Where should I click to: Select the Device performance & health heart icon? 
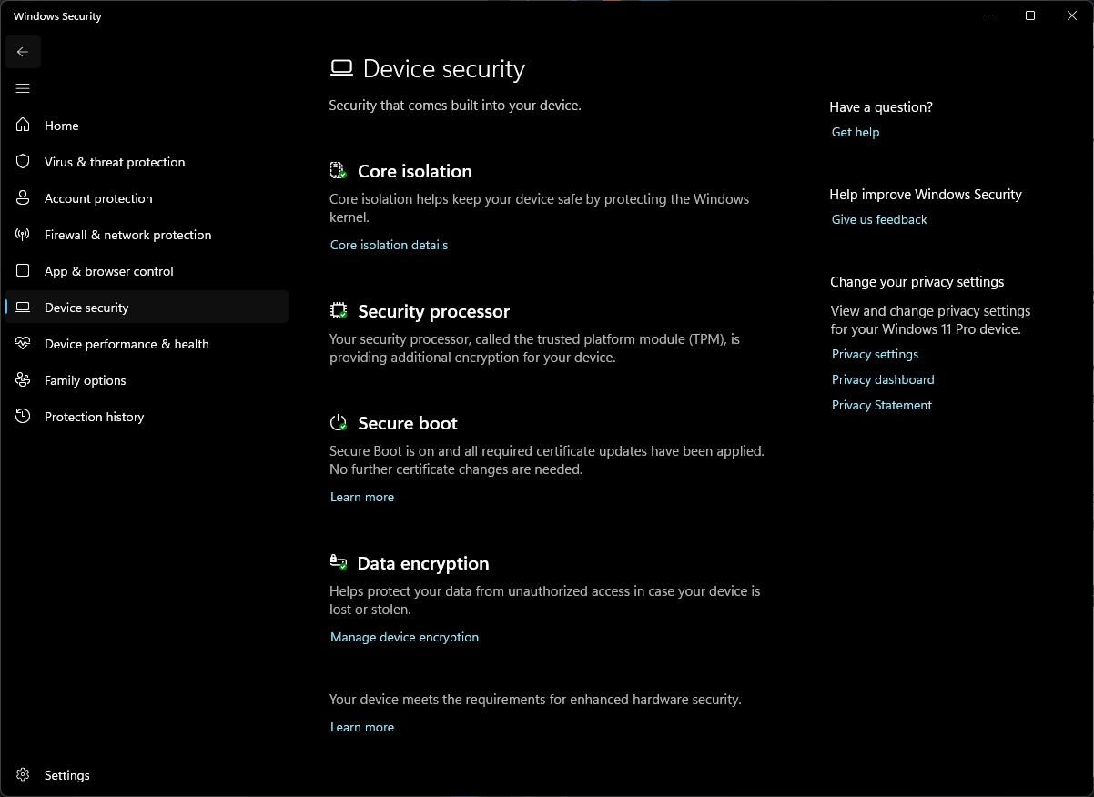click(x=24, y=344)
